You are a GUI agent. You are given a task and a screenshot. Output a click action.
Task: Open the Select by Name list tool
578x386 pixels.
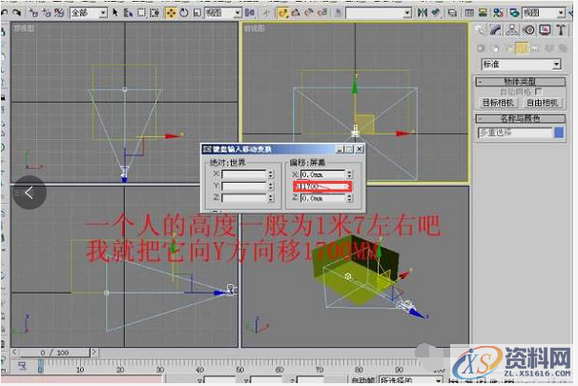[128, 13]
